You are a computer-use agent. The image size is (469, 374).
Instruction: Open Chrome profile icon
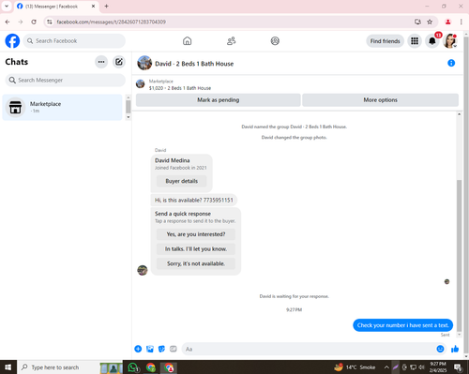pyautogui.click(x=448, y=22)
